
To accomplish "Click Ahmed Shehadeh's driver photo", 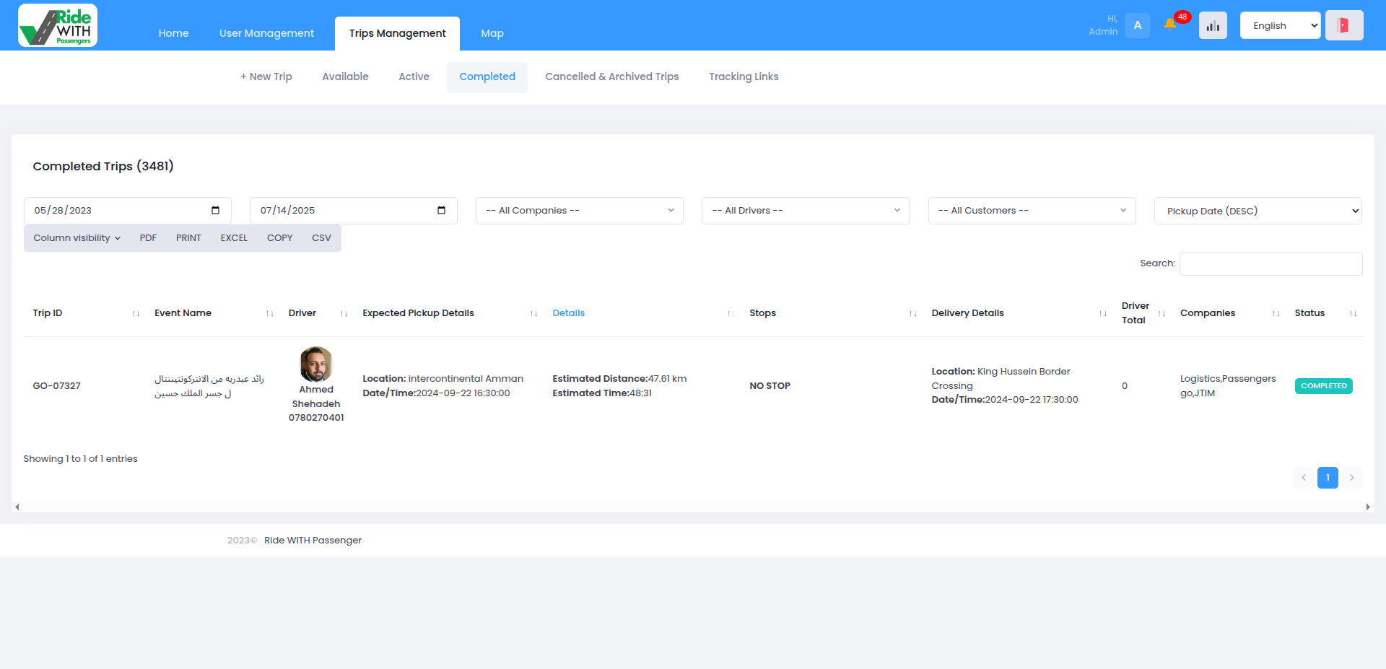I will [315, 364].
